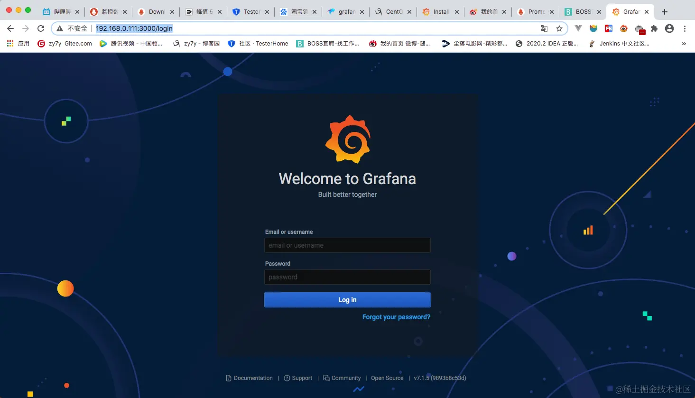Open the Forgot your password link
The width and height of the screenshot is (695, 398).
[x=396, y=317]
